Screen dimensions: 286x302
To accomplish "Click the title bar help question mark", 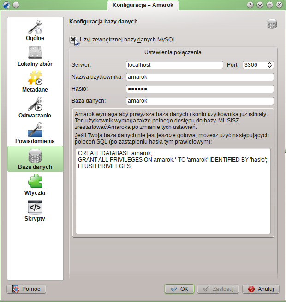I will pyautogui.click(x=250, y=5).
